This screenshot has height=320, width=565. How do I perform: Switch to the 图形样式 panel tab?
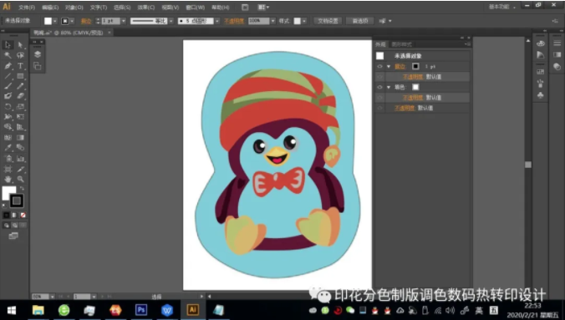point(401,44)
